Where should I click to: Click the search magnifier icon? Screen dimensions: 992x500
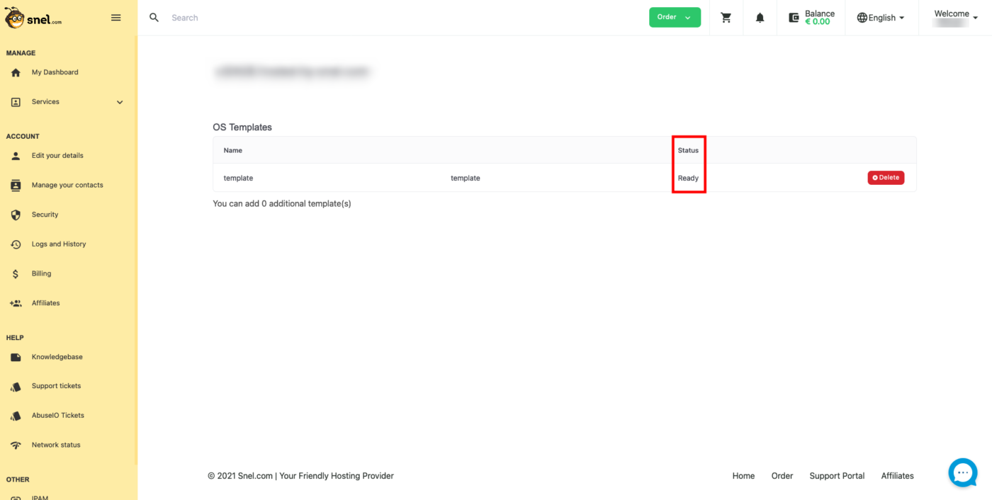click(x=154, y=18)
